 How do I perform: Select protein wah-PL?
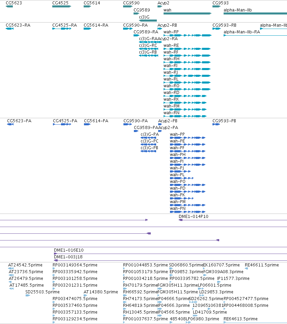177,174
